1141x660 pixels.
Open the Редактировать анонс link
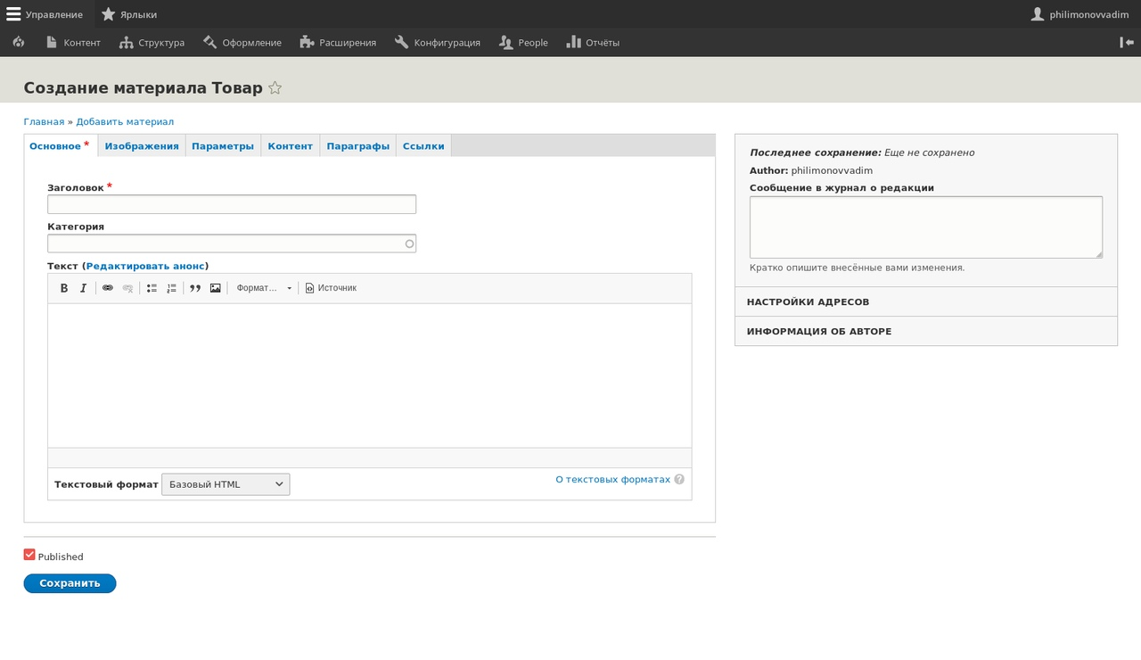pos(145,266)
